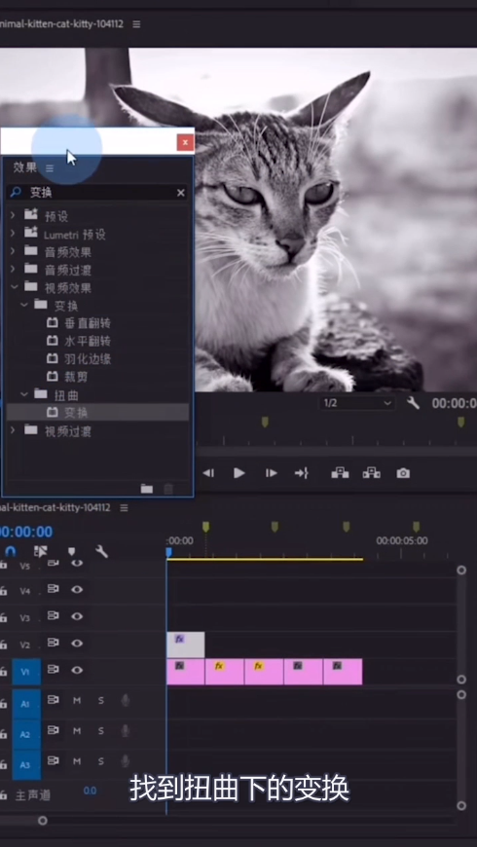This screenshot has height=847, width=477.
Task: Click the blue timeline playhead handle
Action: pyautogui.click(x=168, y=552)
